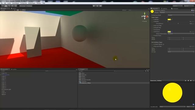Click the yellow material icon in Inspector header
195x110 pixels.
click(152, 12)
